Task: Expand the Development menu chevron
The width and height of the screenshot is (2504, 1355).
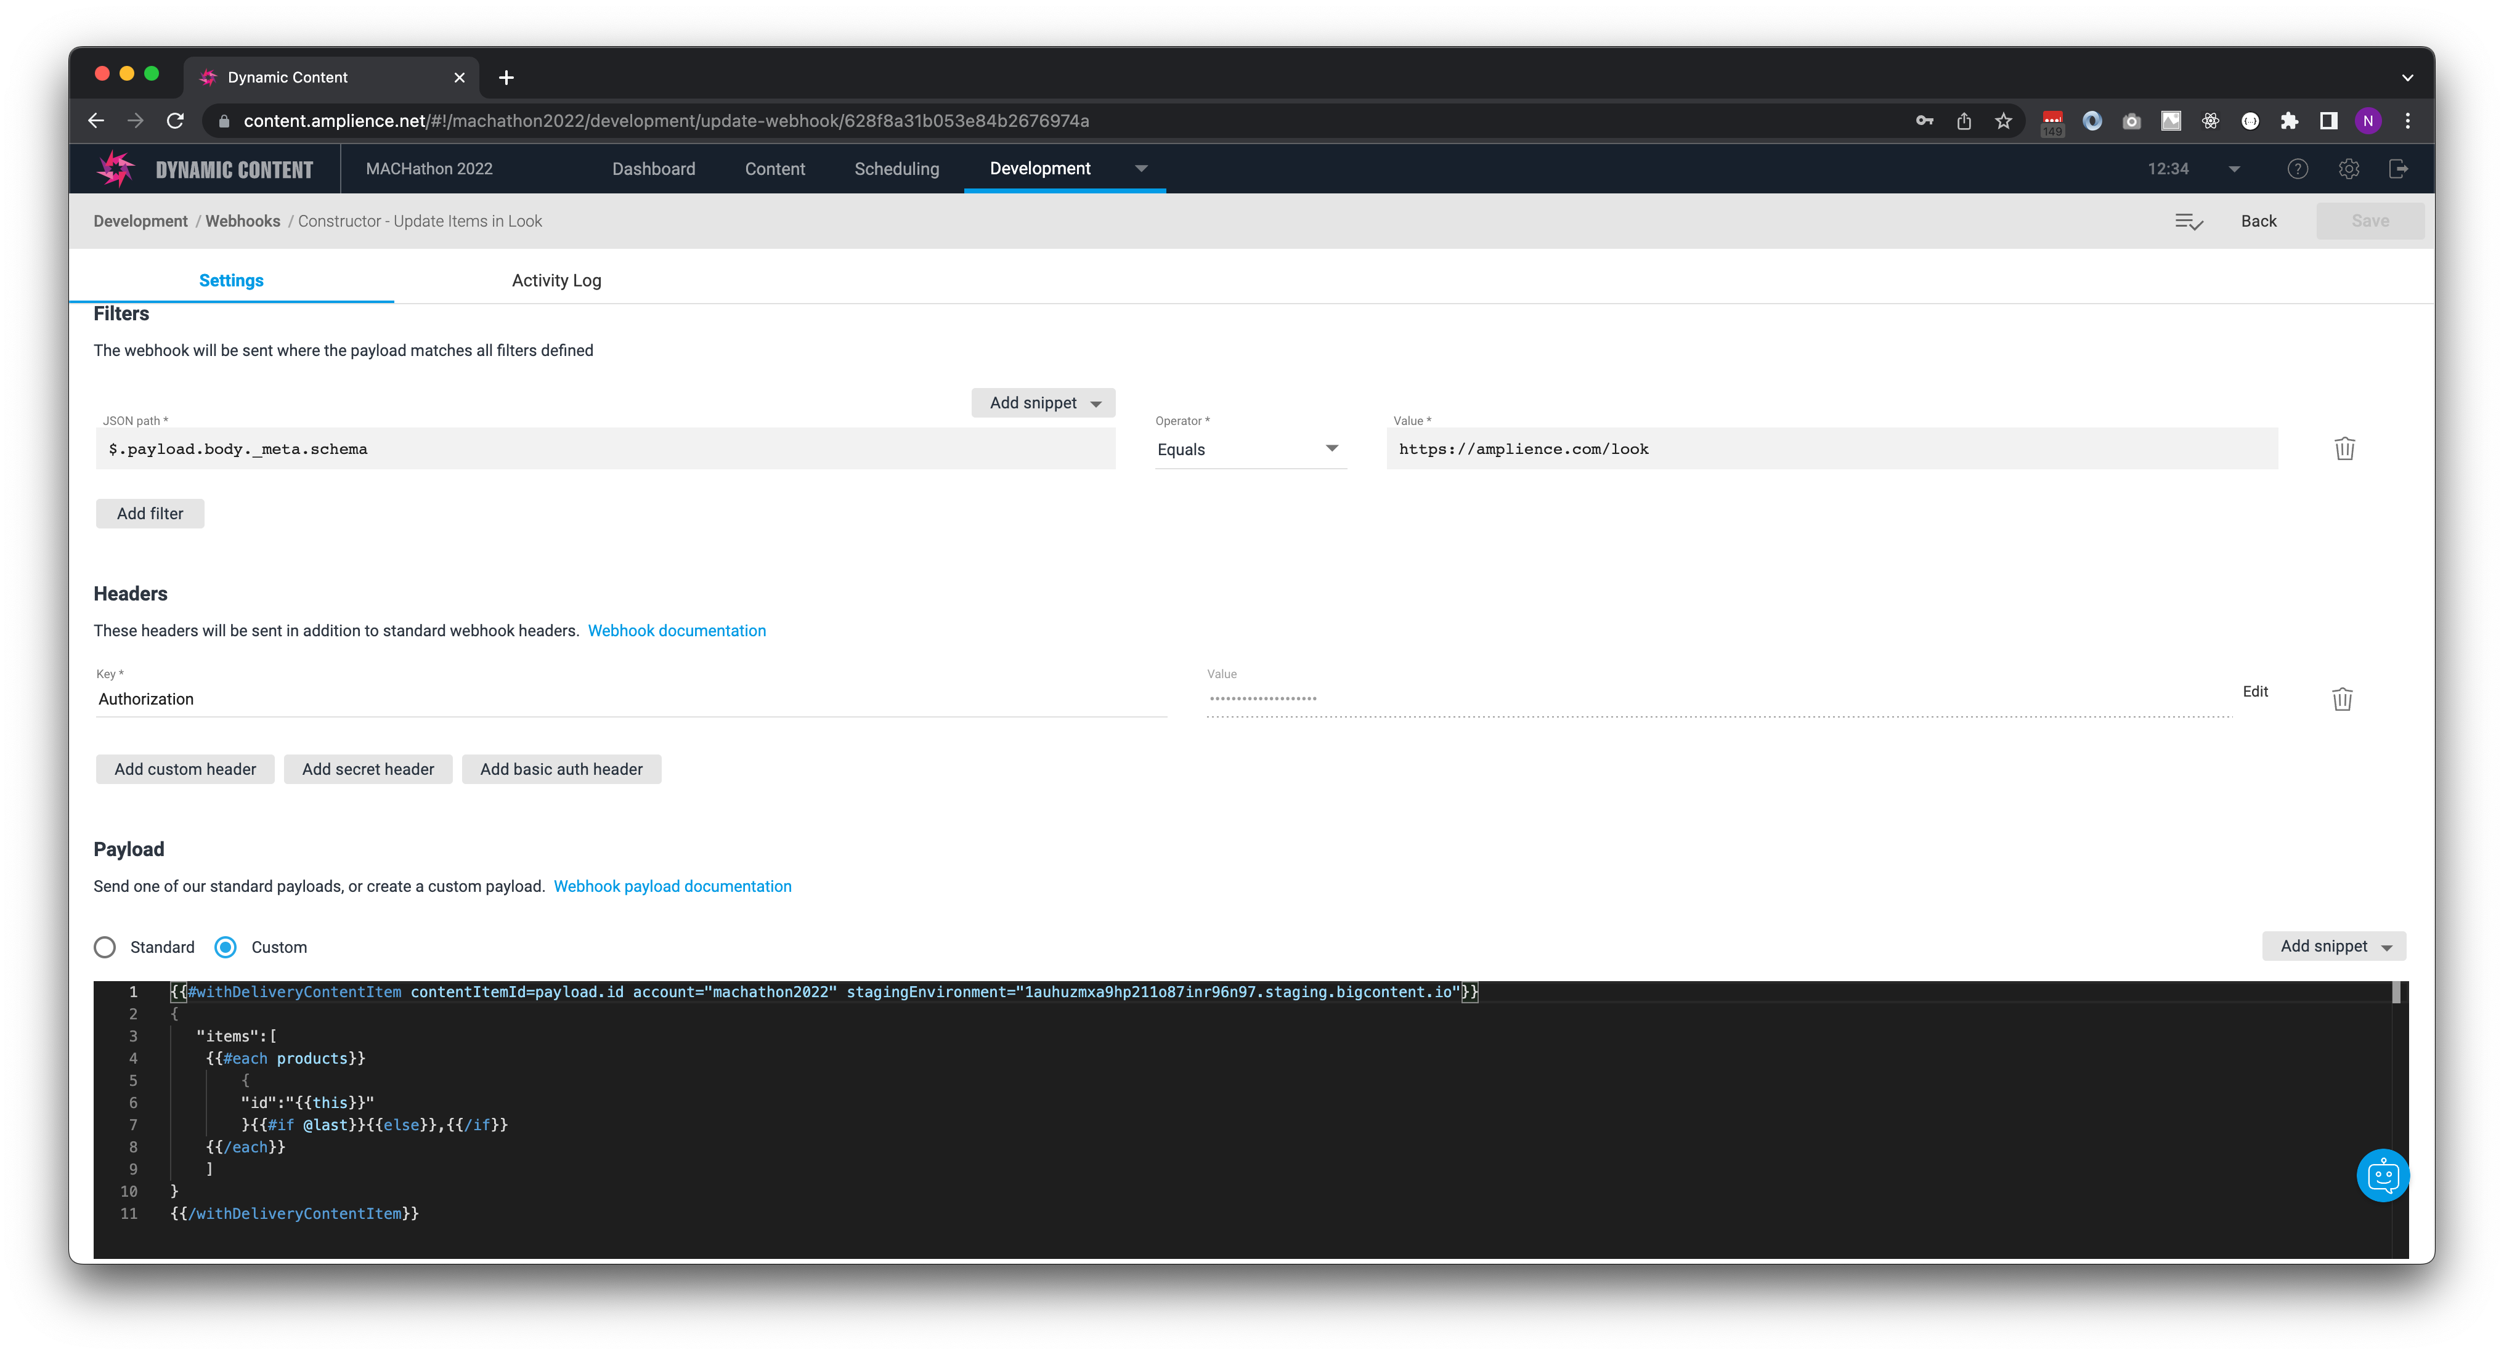Action: [x=1141, y=168]
